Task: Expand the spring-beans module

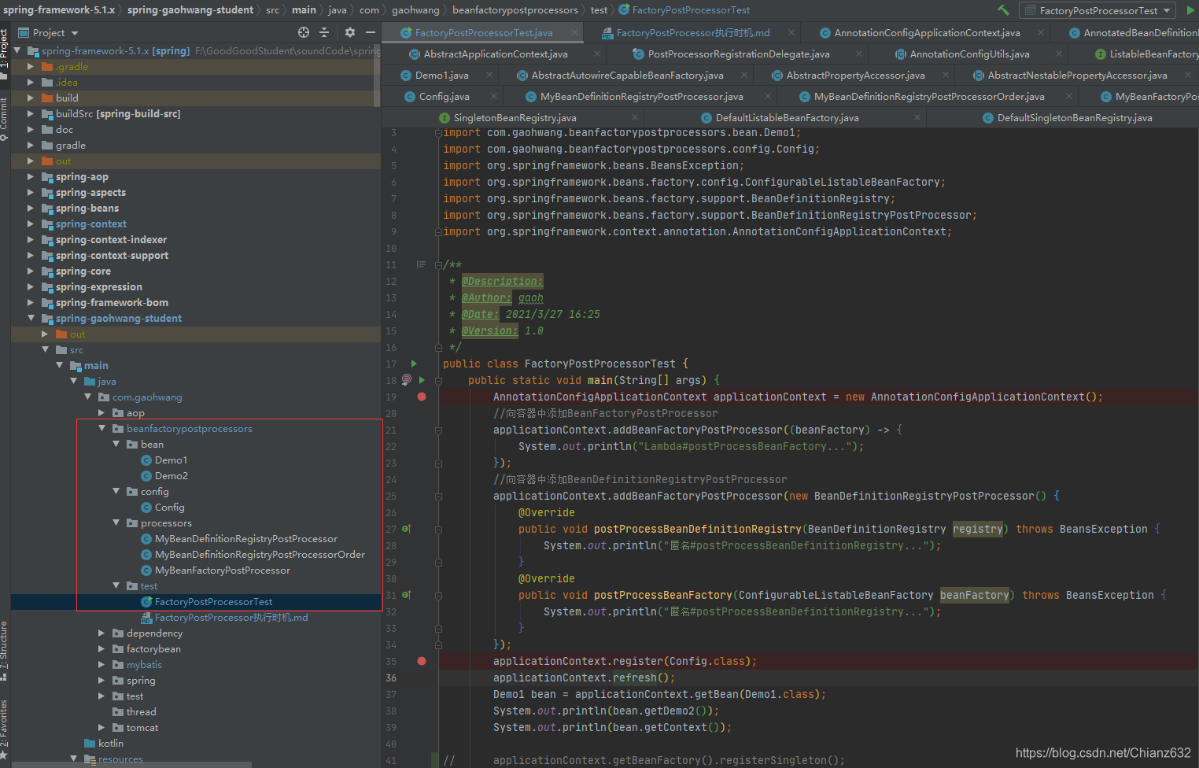Action: click(31, 208)
